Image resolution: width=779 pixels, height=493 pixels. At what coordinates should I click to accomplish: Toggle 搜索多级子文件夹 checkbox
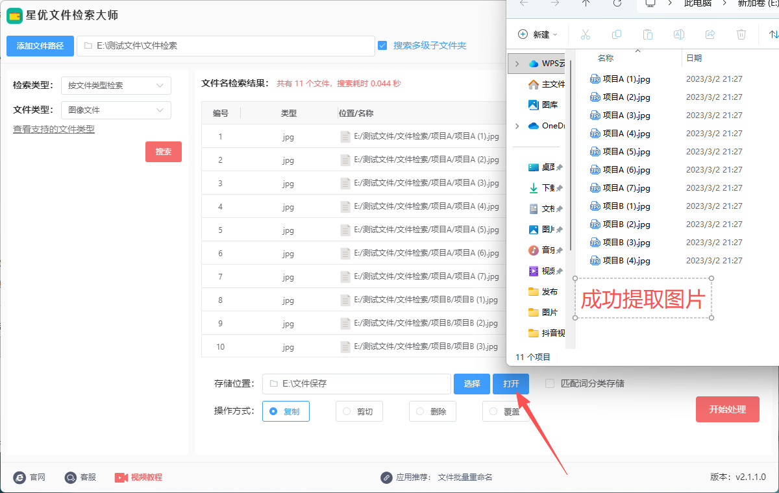click(382, 45)
